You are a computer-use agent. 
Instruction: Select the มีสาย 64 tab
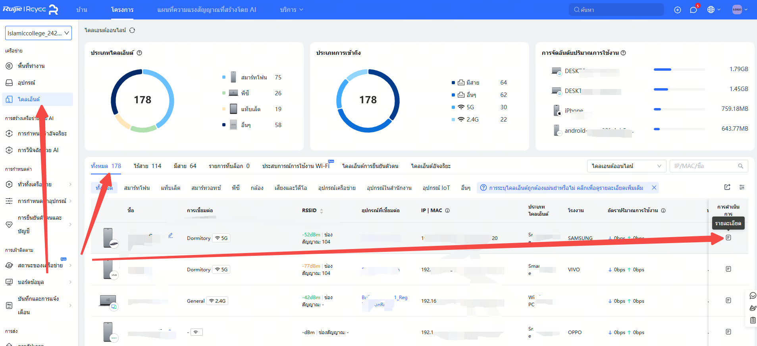click(x=185, y=166)
